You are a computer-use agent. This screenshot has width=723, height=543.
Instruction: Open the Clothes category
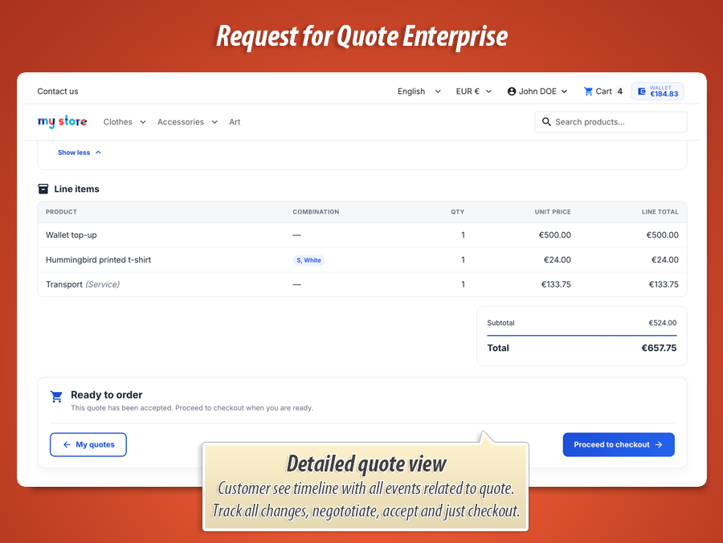pyautogui.click(x=117, y=121)
